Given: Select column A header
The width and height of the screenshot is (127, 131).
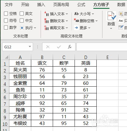Looking at the screenshot, I should 20,57.
